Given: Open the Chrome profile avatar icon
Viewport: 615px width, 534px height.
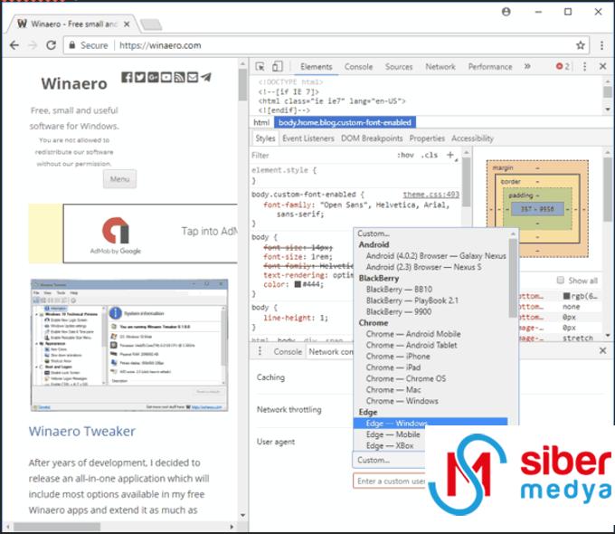Looking at the screenshot, I should tap(506, 12).
